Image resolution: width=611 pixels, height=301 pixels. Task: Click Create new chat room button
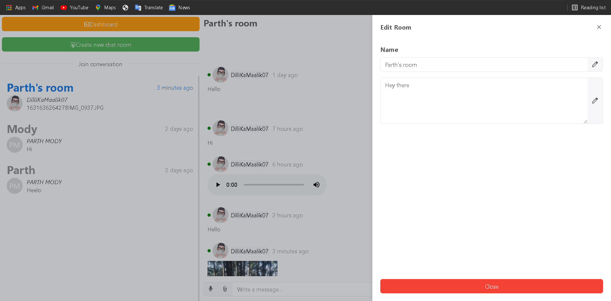point(101,45)
